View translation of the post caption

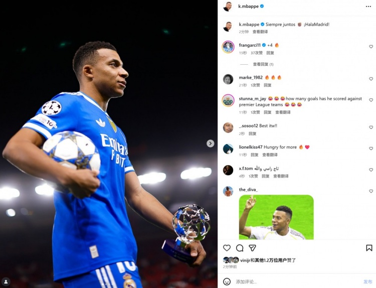260,32
